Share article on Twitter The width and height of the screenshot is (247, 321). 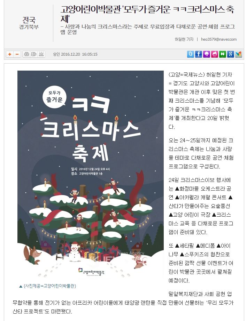pyautogui.click(x=191, y=54)
